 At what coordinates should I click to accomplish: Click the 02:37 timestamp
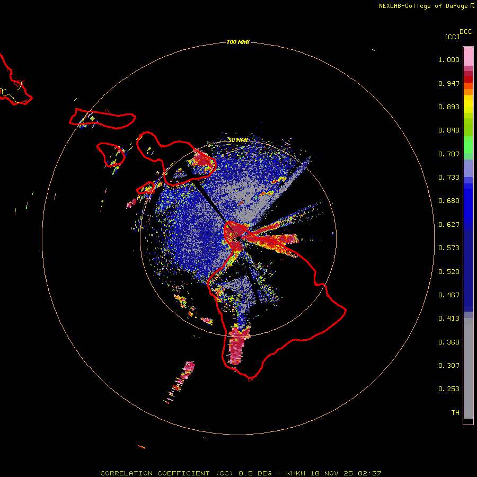pyautogui.click(x=369, y=473)
